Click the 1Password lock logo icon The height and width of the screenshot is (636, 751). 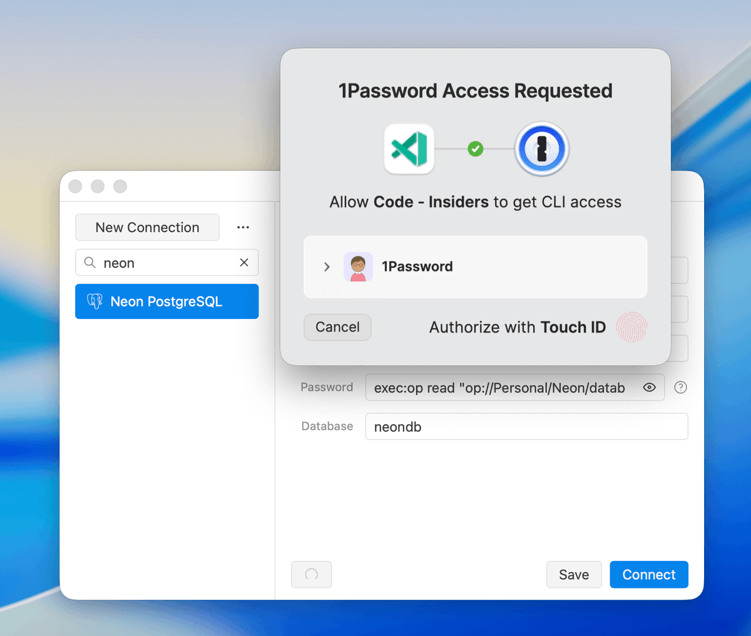pyautogui.click(x=542, y=149)
